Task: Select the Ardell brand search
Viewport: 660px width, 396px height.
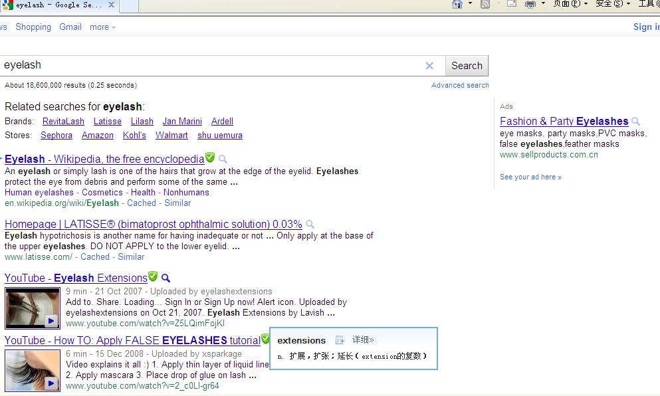Action: 222,121
